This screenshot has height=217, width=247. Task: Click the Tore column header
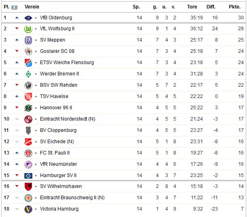pos(192,7)
